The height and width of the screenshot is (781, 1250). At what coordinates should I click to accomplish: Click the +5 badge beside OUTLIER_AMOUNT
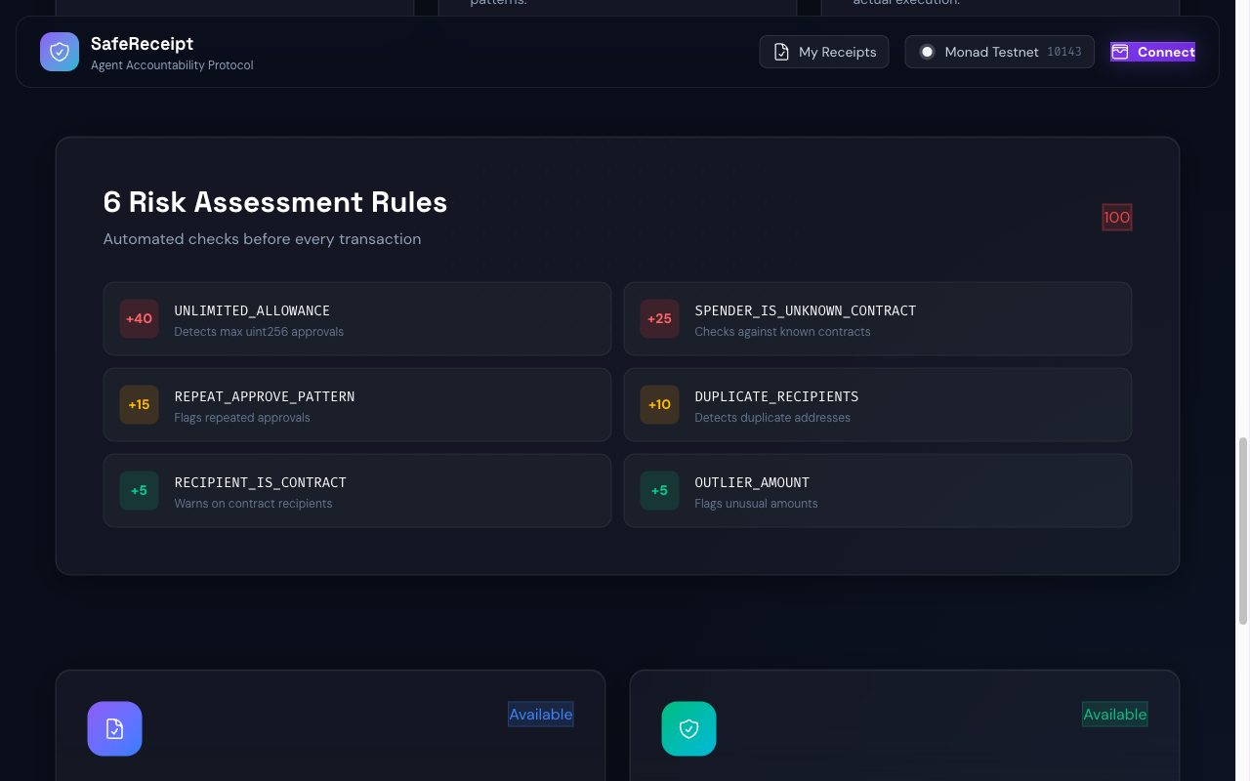[x=660, y=491]
